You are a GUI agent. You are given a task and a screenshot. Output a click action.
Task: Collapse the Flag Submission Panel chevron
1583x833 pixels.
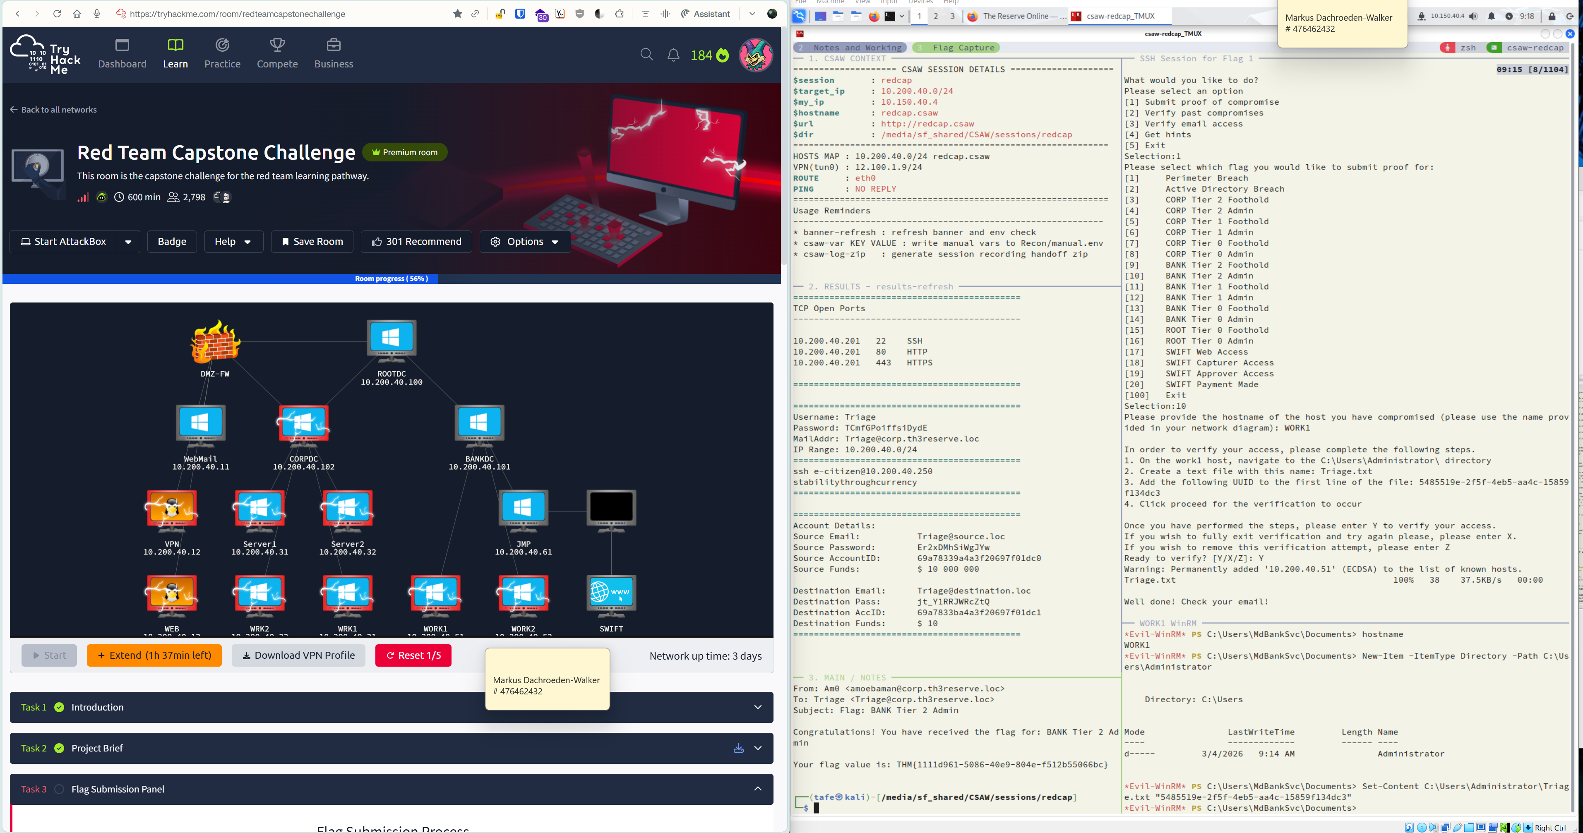758,789
